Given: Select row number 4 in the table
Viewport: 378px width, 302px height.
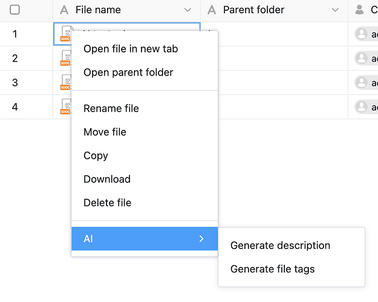Looking at the screenshot, I should tap(15, 107).
